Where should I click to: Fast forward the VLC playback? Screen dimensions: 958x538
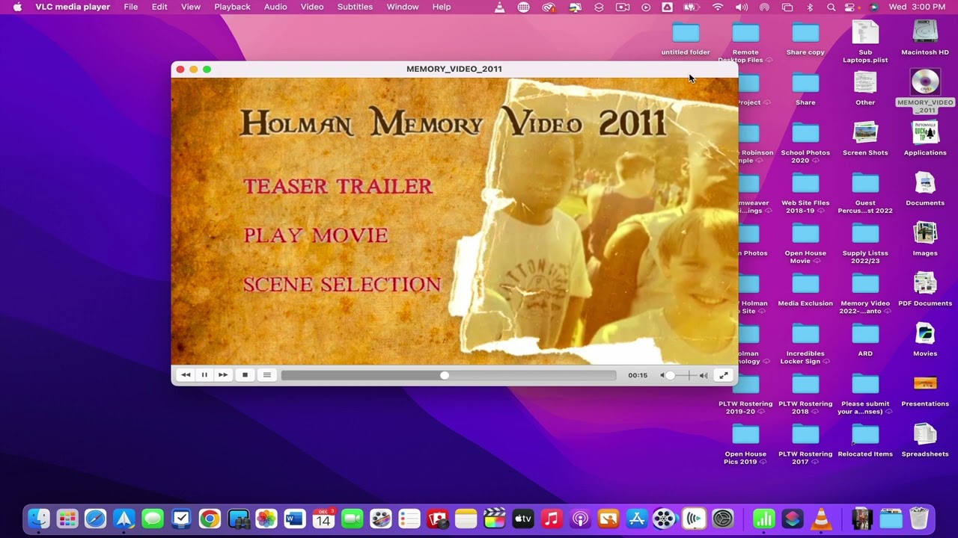click(223, 375)
